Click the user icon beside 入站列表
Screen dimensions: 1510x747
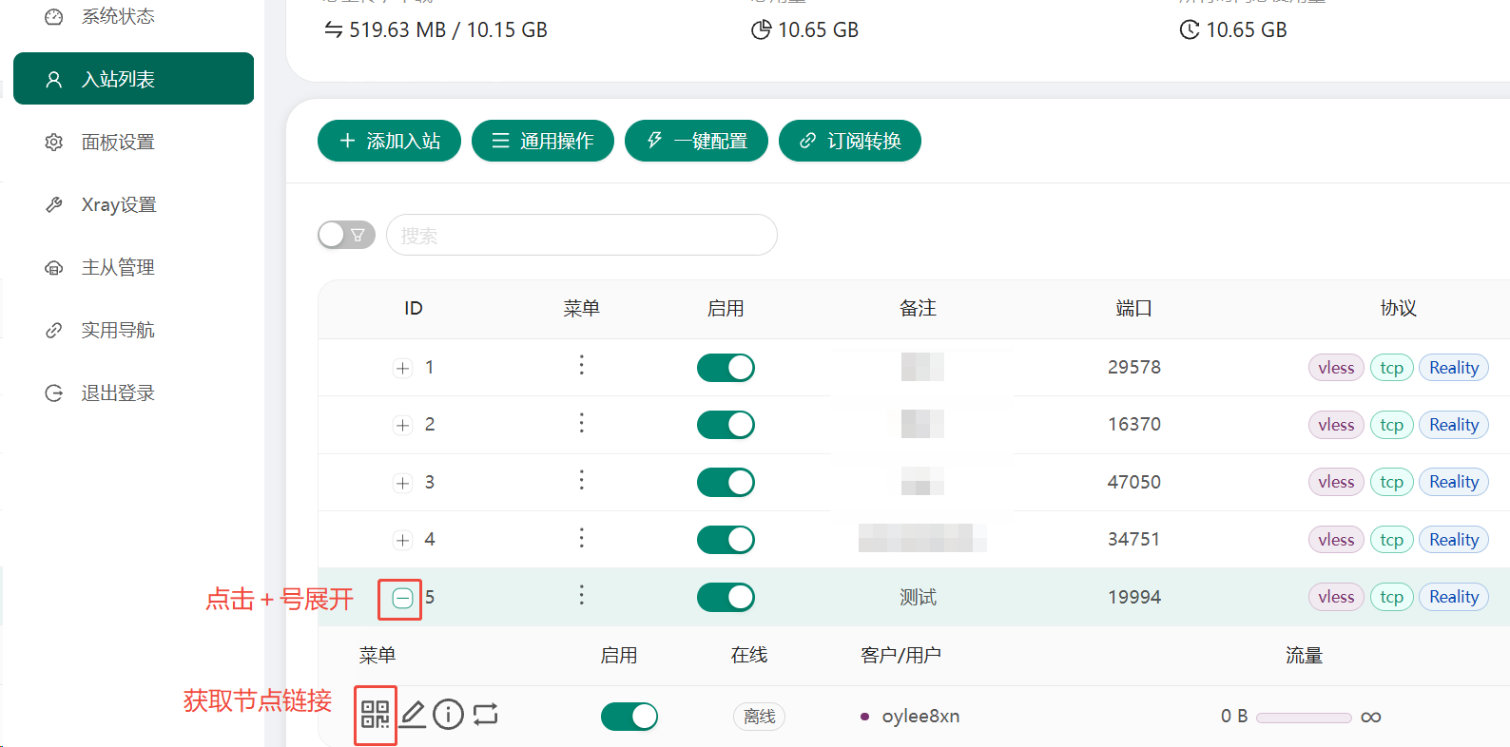pos(54,80)
